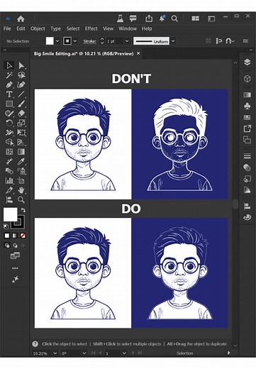Close the Big Smile Editing.ai tab
This screenshot has height=369, width=256.
click(138, 53)
